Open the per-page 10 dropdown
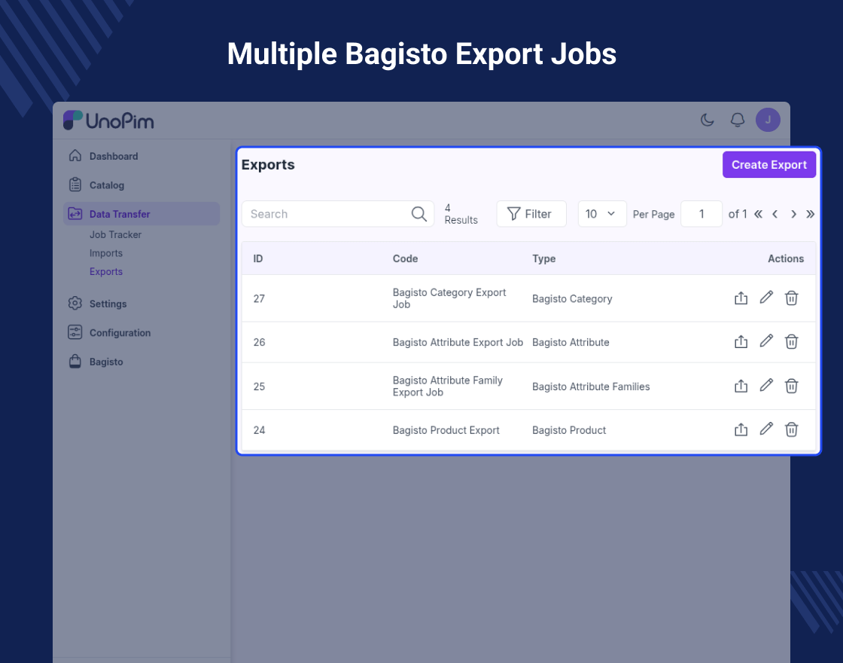 (x=602, y=214)
